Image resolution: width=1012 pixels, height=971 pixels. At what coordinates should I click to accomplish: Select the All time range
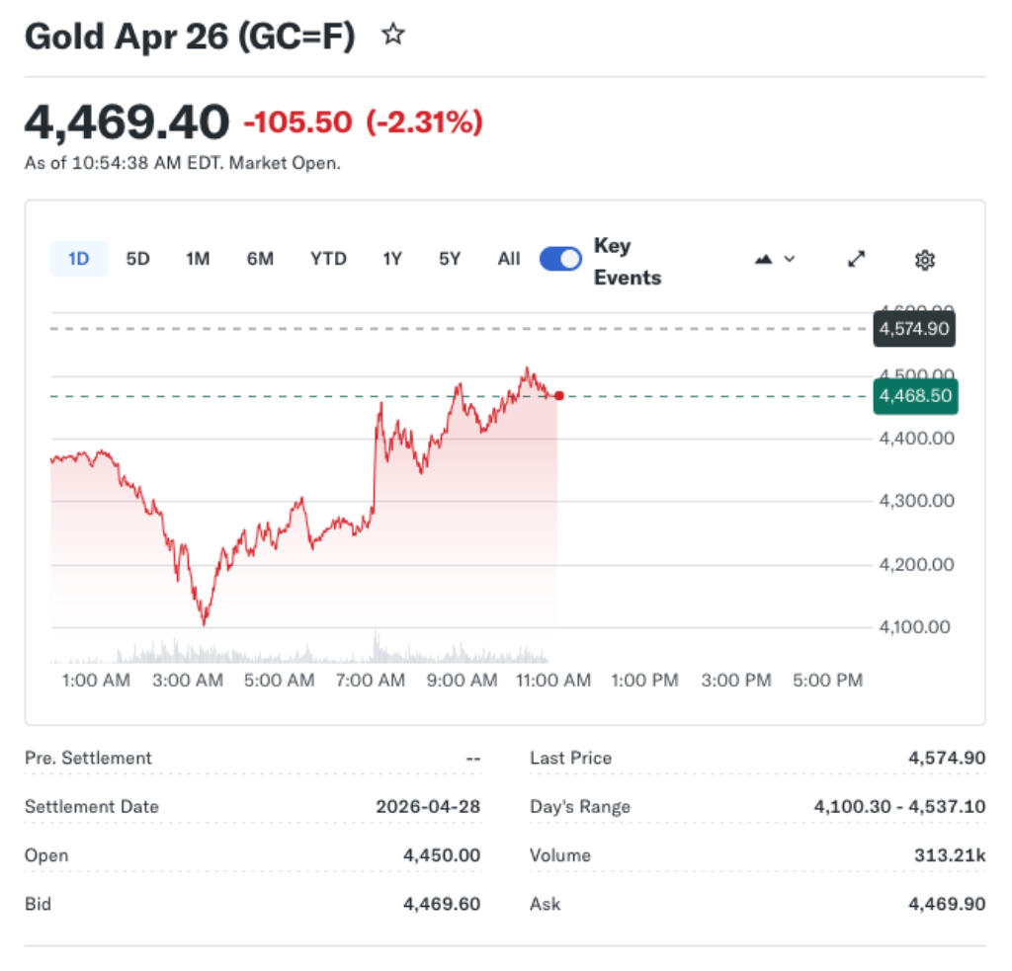click(508, 258)
